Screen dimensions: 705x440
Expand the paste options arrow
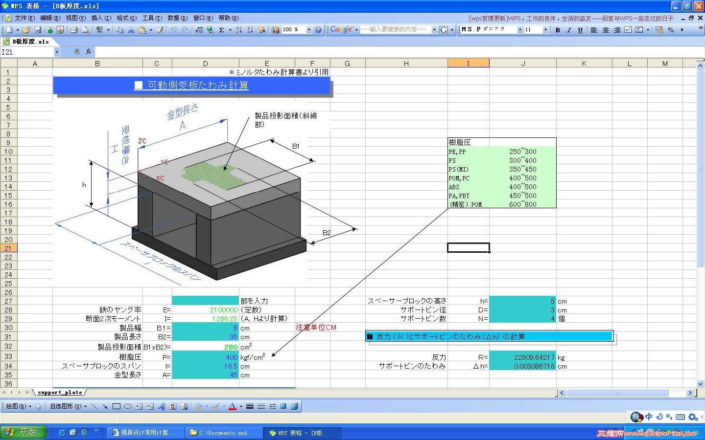150,30
